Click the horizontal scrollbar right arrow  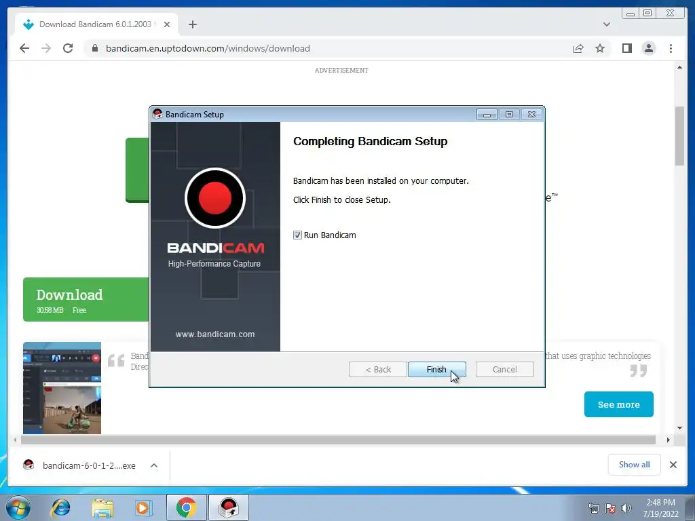click(669, 440)
